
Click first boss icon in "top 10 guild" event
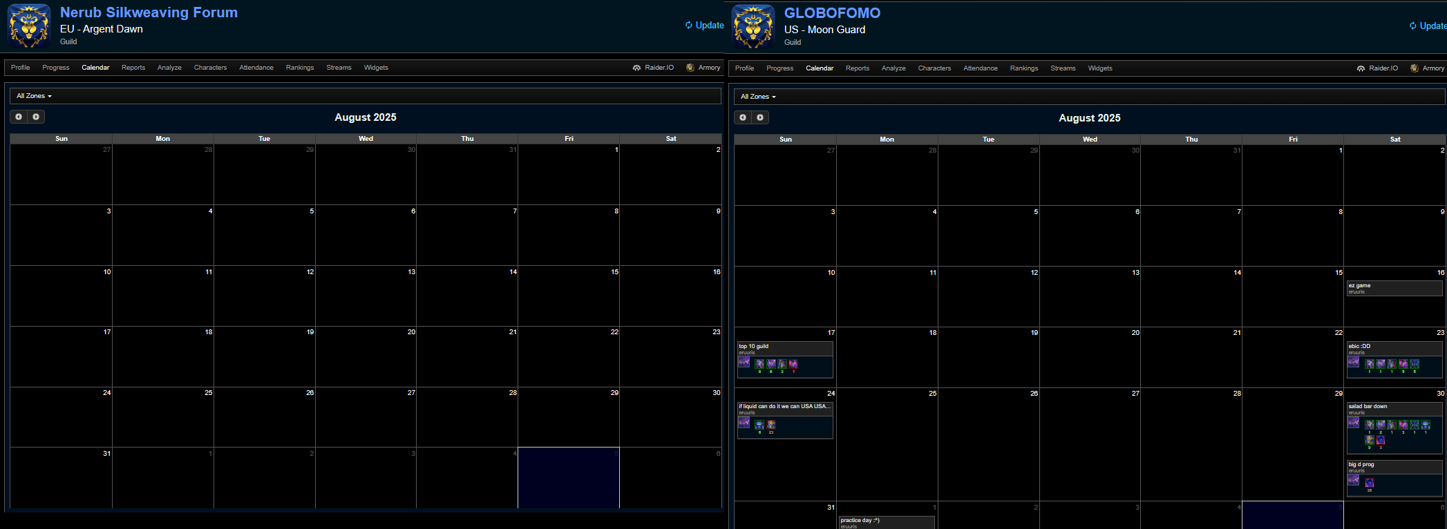(760, 364)
